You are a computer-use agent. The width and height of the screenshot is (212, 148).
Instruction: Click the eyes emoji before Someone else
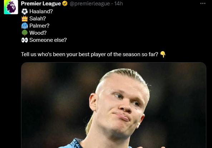tap(25, 40)
